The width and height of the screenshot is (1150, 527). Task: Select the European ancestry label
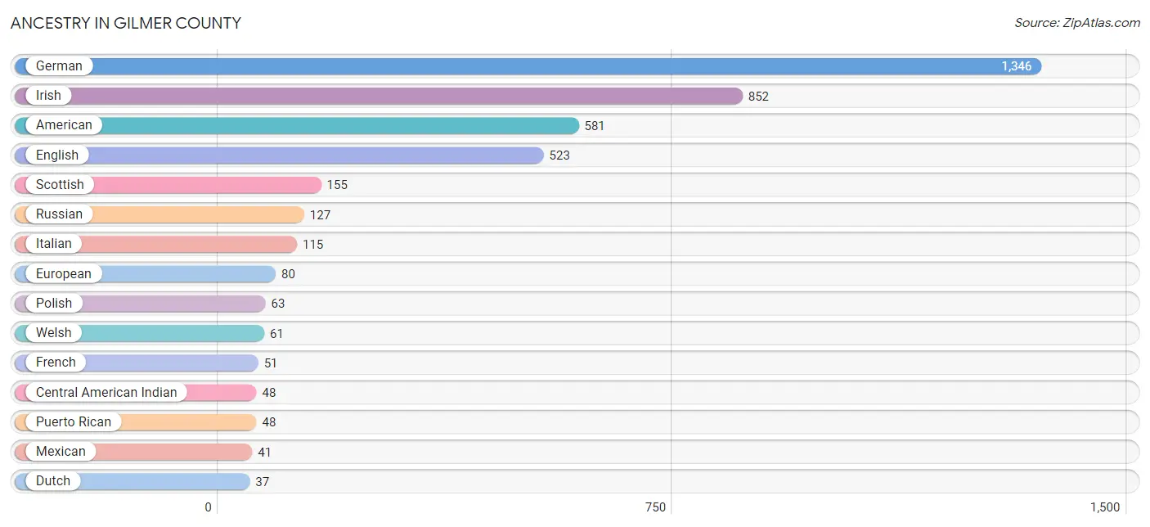point(64,274)
